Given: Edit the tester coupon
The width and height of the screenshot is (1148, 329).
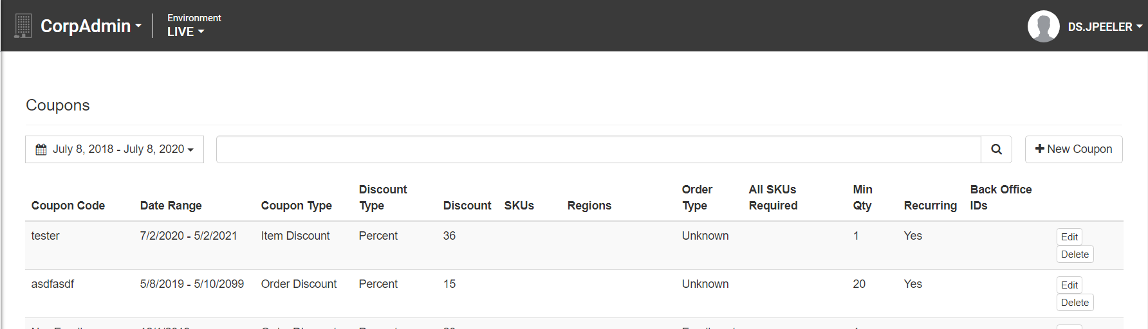Looking at the screenshot, I should 1069,236.
